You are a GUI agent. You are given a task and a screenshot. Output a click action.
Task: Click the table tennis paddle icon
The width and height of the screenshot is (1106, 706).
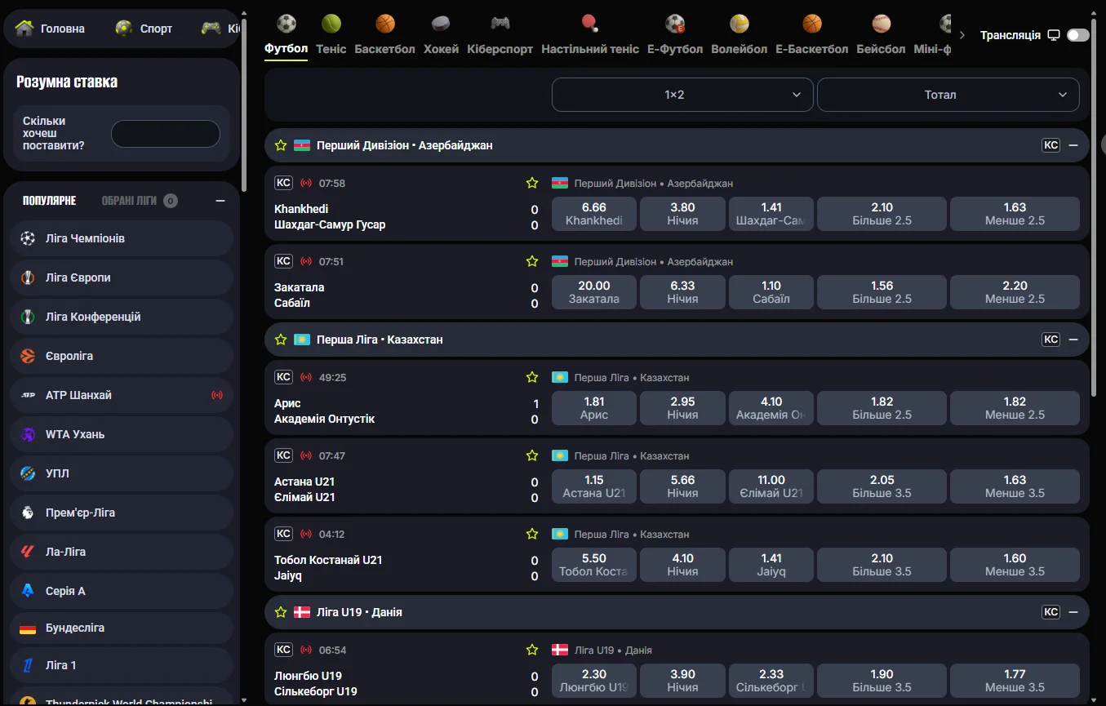click(590, 23)
